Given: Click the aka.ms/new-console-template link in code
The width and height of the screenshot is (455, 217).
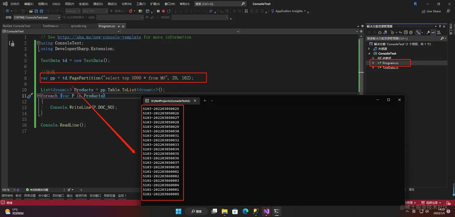Looking at the screenshot, I should tap(99, 37).
